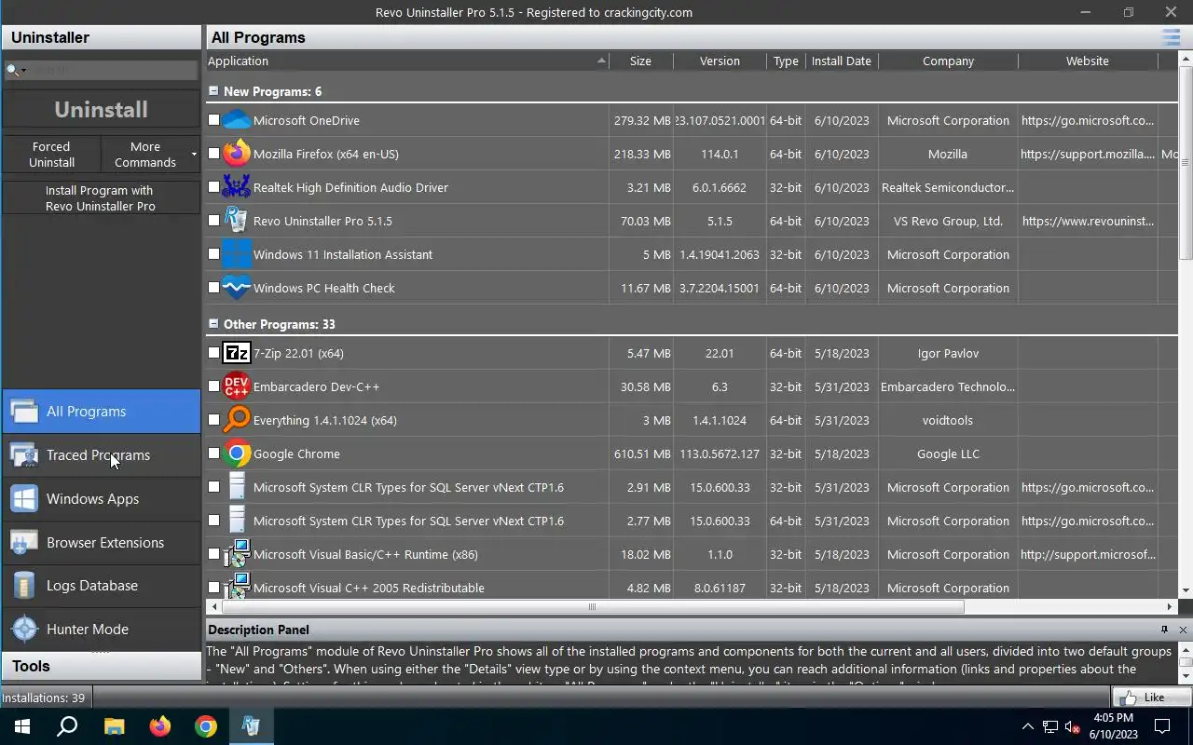Check the 7-Zip 22.01 checkbox

[214, 353]
